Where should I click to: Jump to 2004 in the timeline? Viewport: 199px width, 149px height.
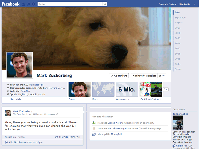178,64
